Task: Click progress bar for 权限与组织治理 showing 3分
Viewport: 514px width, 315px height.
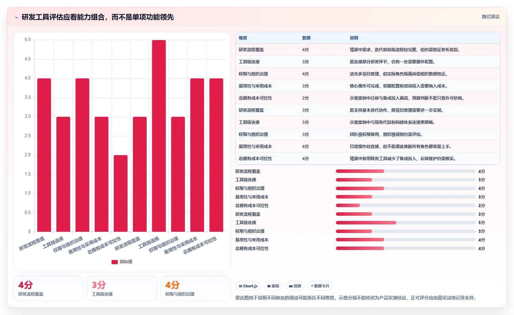Action: (x=405, y=231)
